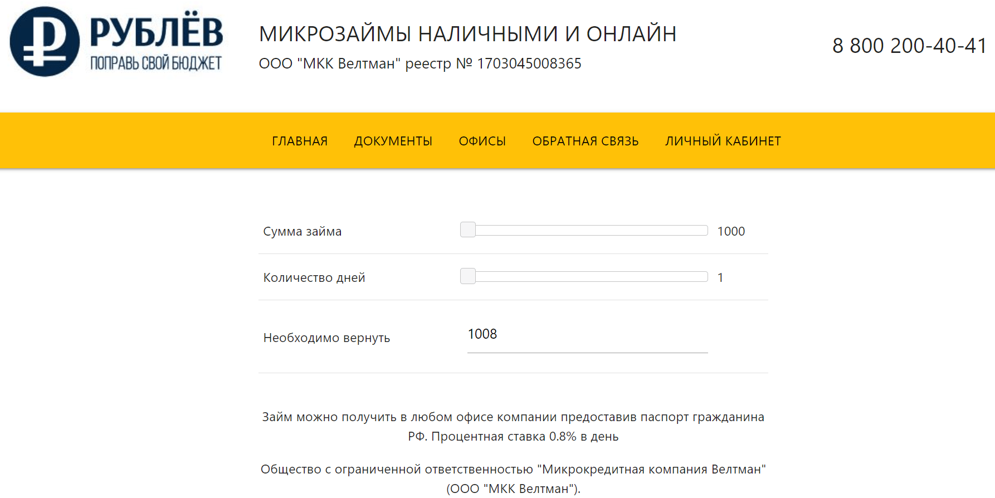The image size is (995, 498).
Task: Click the Количество дней slider handle
Action: coord(468,276)
